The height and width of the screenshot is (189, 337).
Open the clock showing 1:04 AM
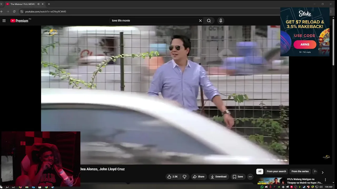pyautogui.click(x=328, y=187)
